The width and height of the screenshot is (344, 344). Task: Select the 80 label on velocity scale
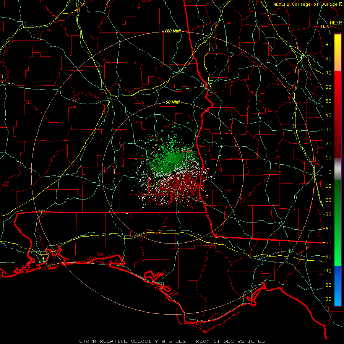(328, 58)
